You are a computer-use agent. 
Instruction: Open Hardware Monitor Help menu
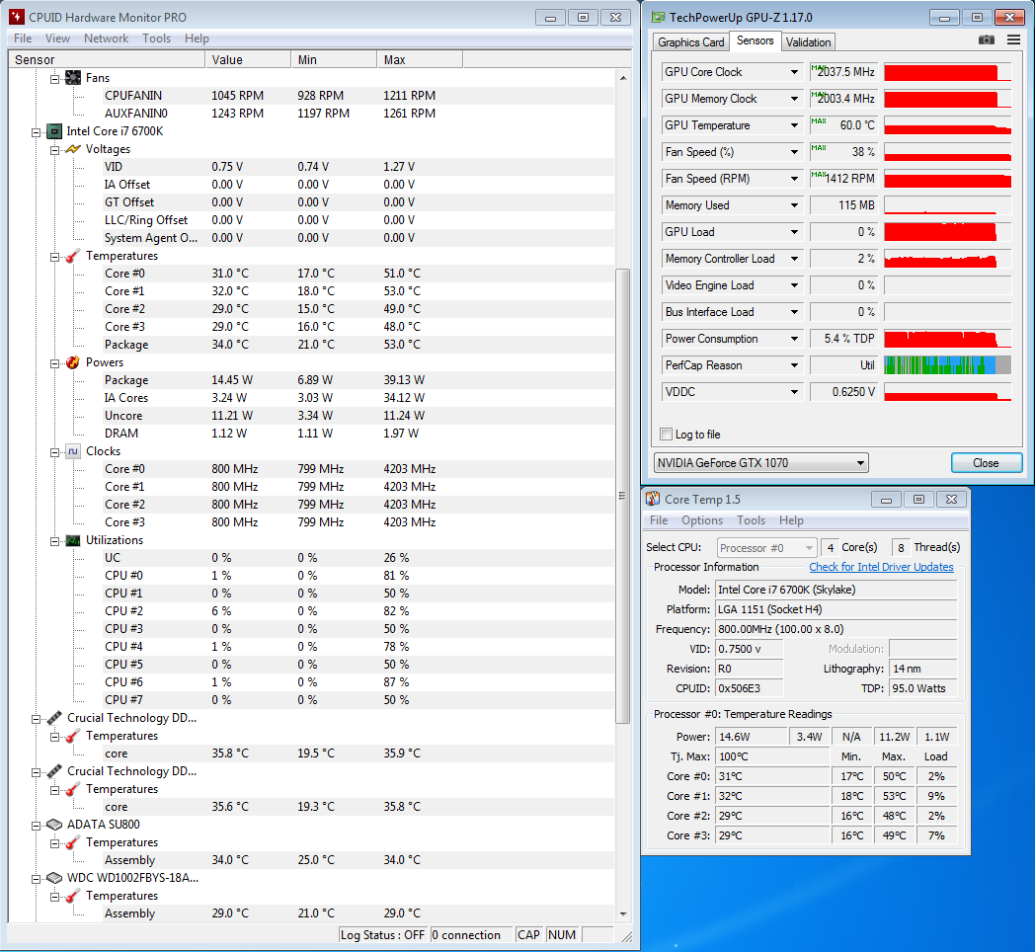197,39
